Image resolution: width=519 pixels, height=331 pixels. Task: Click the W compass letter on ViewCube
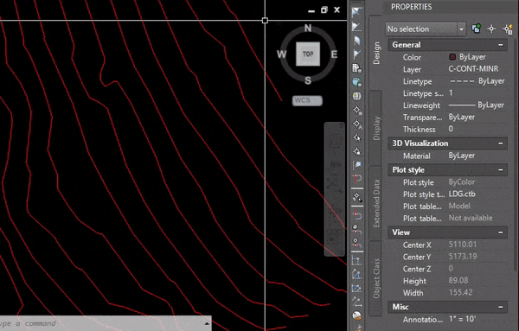pyautogui.click(x=281, y=54)
